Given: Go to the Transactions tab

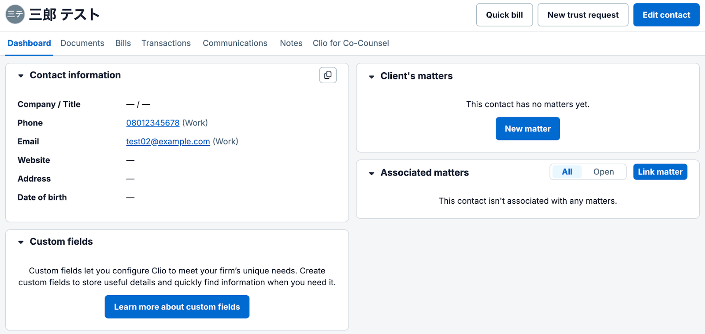Looking at the screenshot, I should [166, 43].
